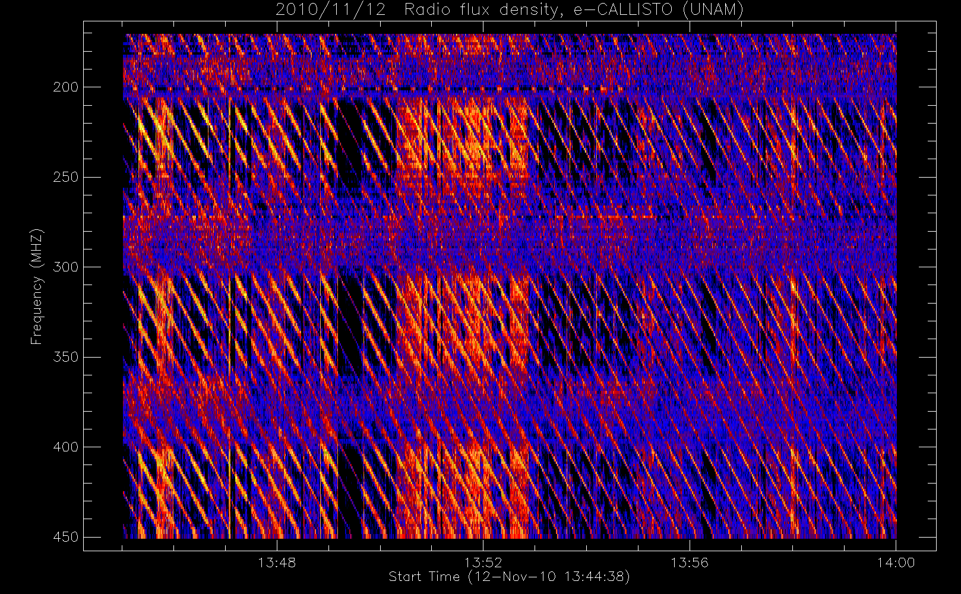
Task: Click the 200 frequency tick label
Action: 65,87
